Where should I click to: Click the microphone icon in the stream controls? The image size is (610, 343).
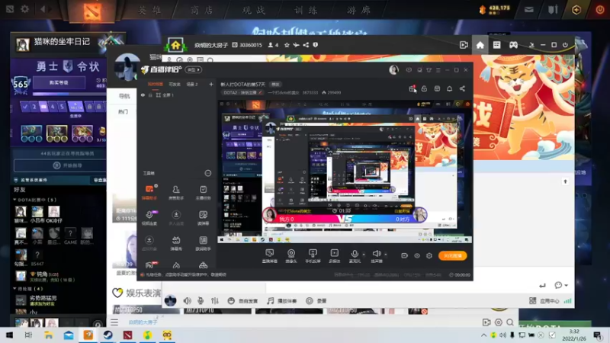(x=355, y=254)
